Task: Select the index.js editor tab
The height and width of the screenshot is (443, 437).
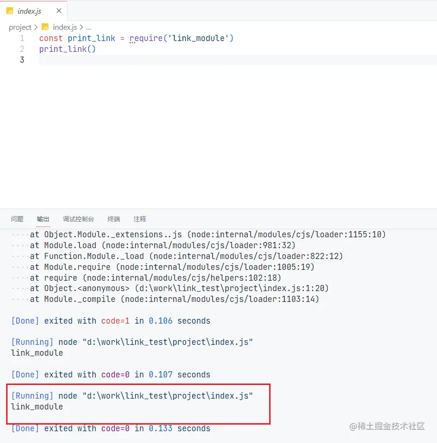Action: (28, 10)
